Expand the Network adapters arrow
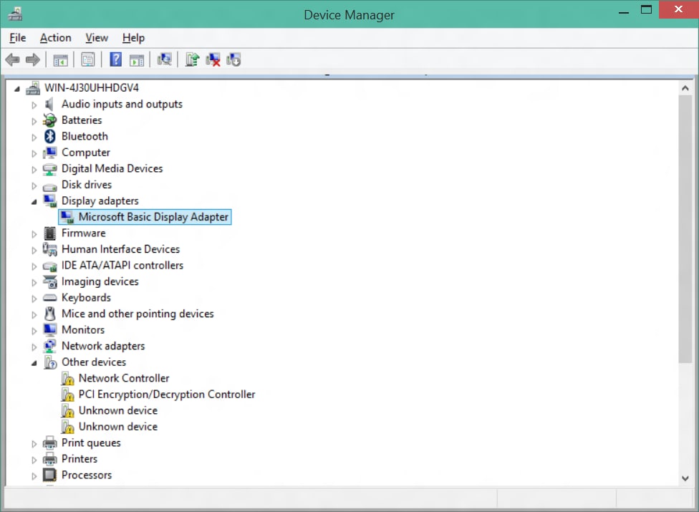 pyautogui.click(x=34, y=347)
